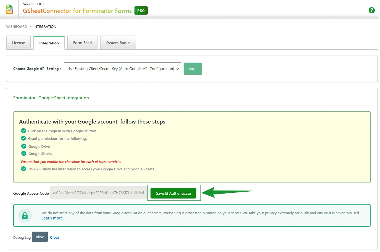Open the Form Feed tab

(82, 43)
